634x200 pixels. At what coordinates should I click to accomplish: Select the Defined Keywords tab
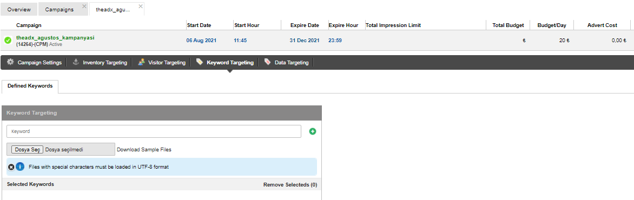coord(30,86)
